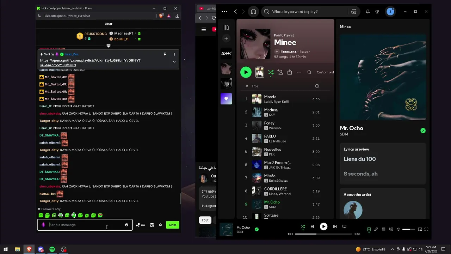
Task: Open Liked Songs heart tile
Action: pos(226,99)
